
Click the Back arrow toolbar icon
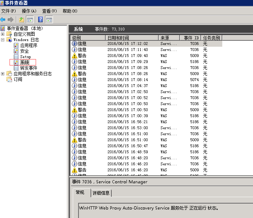click(x=3, y=20)
